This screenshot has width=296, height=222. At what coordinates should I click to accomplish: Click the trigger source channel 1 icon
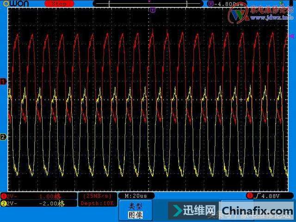coord(250,196)
